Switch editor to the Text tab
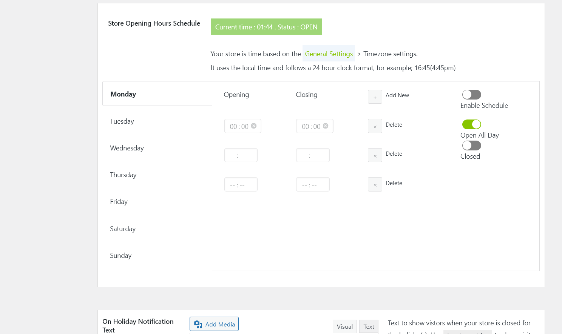This screenshot has width=562, height=334. coord(369,326)
